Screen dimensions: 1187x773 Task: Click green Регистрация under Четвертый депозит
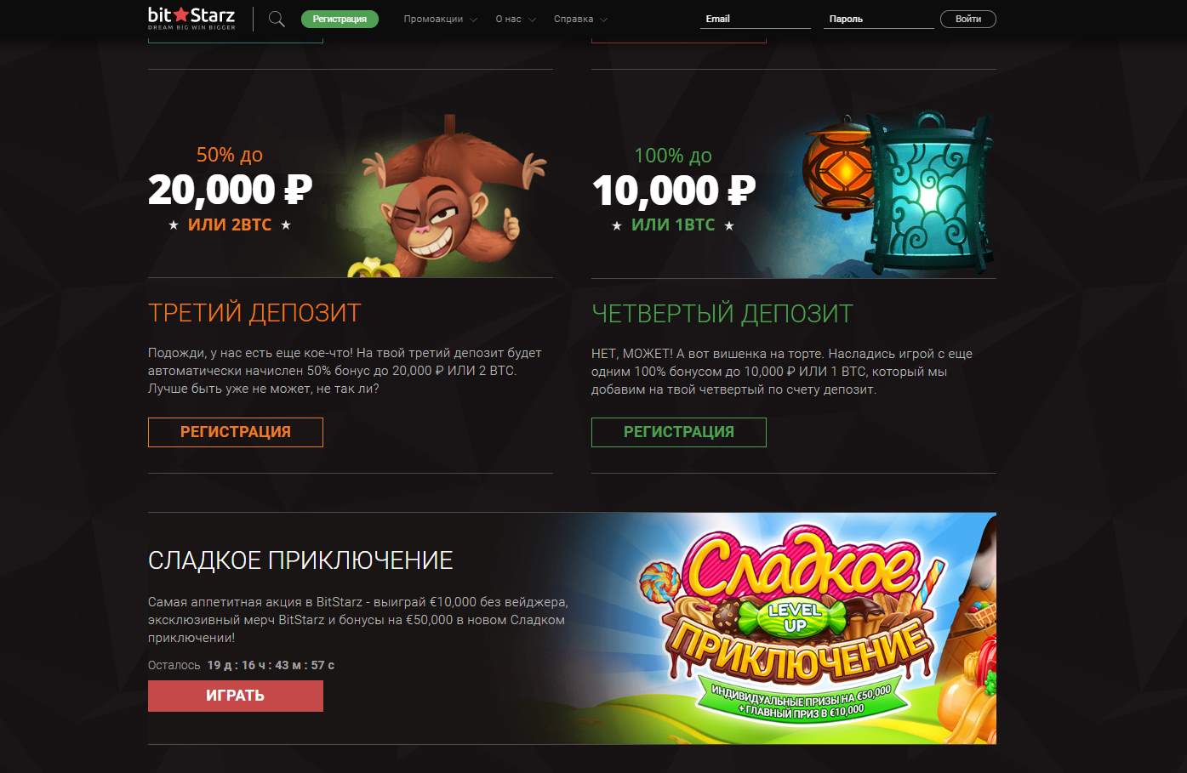click(679, 432)
